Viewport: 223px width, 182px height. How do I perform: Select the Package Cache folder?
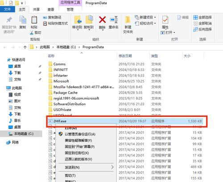pyautogui.click(x=66, y=92)
